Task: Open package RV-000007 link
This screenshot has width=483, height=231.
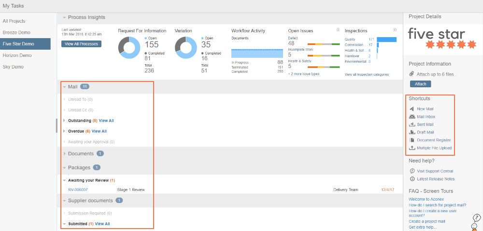Action: (x=78, y=190)
